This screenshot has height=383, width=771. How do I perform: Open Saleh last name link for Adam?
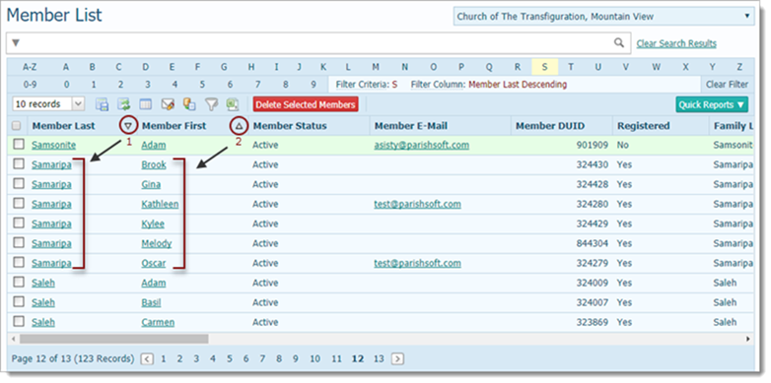[x=43, y=283]
